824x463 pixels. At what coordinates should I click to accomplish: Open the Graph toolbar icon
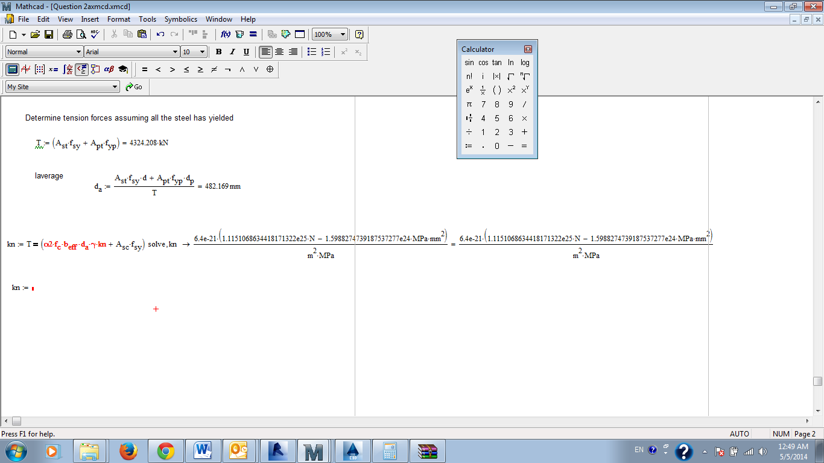[x=26, y=69]
